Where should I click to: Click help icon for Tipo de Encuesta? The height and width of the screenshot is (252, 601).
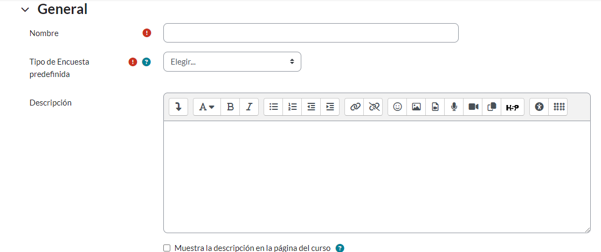point(146,62)
